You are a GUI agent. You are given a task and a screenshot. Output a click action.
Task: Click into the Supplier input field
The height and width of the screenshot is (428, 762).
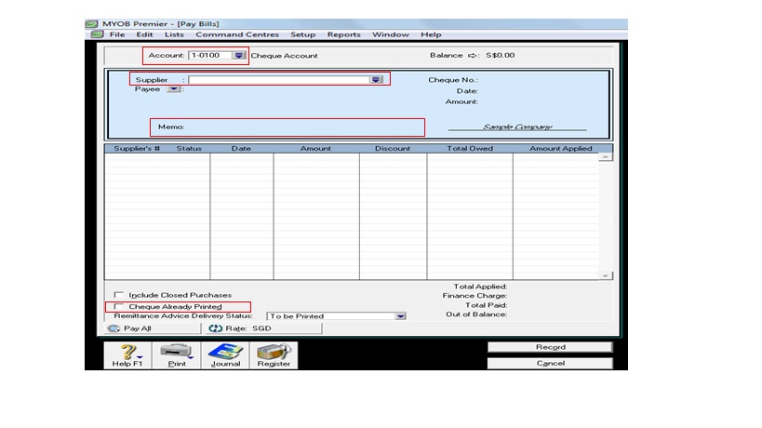(279, 80)
